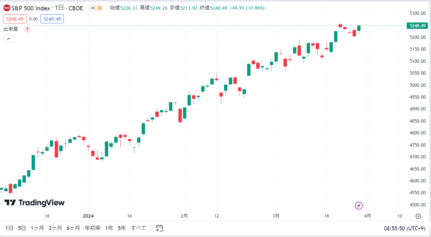
Task: Click the 4500.00 price axis label
Action: (x=417, y=205)
